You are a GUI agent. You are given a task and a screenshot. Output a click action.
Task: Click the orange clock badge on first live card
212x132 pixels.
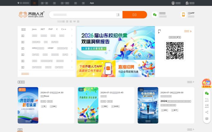[x=22, y=89]
